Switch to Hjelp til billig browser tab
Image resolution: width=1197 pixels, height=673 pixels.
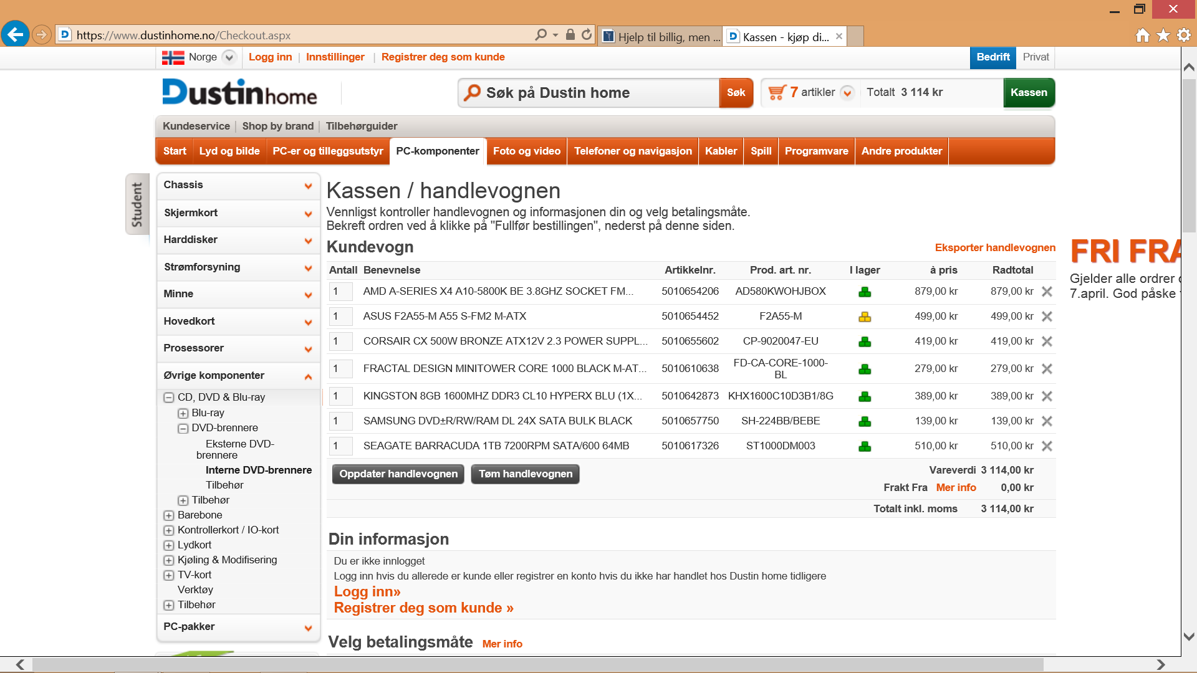click(661, 37)
